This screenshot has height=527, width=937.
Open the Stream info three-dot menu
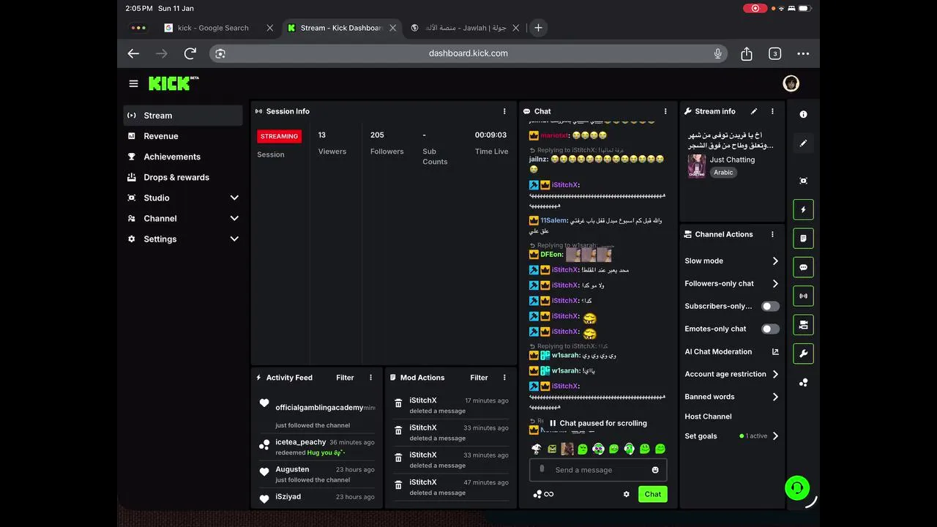click(772, 111)
